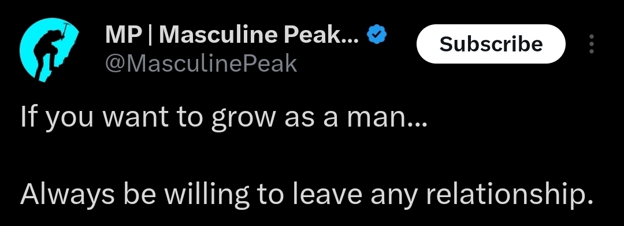Viewport: 624px width, 226px height.
Task: View the verified badge details for MP
Action: coord(377,35)
